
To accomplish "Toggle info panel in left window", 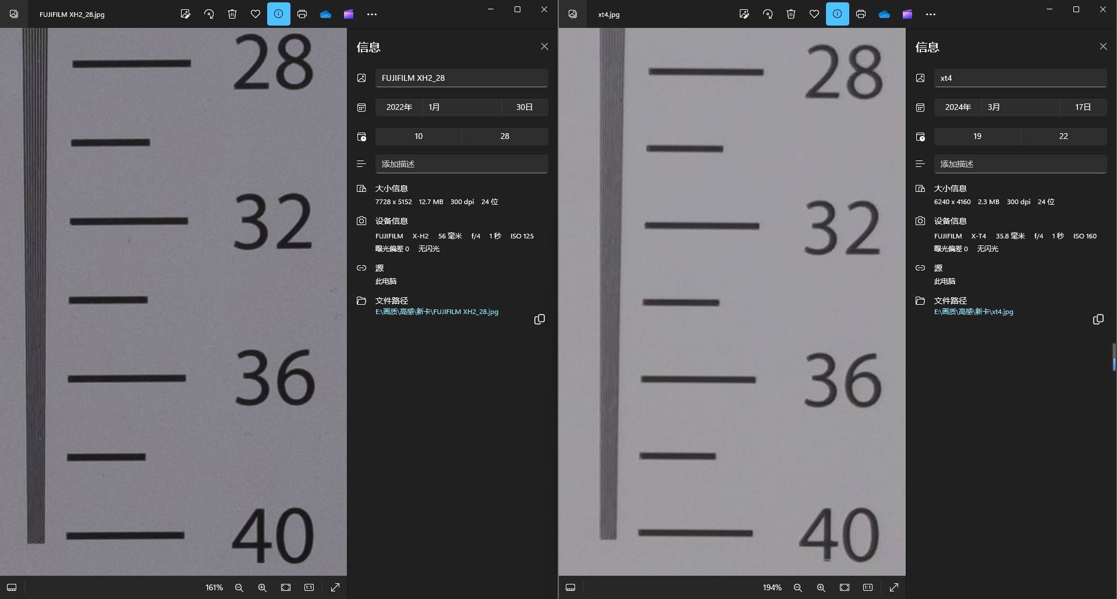I will point(279,14).
